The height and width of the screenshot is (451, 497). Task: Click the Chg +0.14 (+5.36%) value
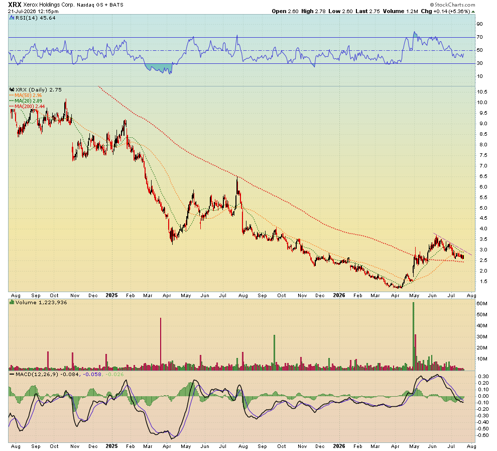click(x=445, y=11)
